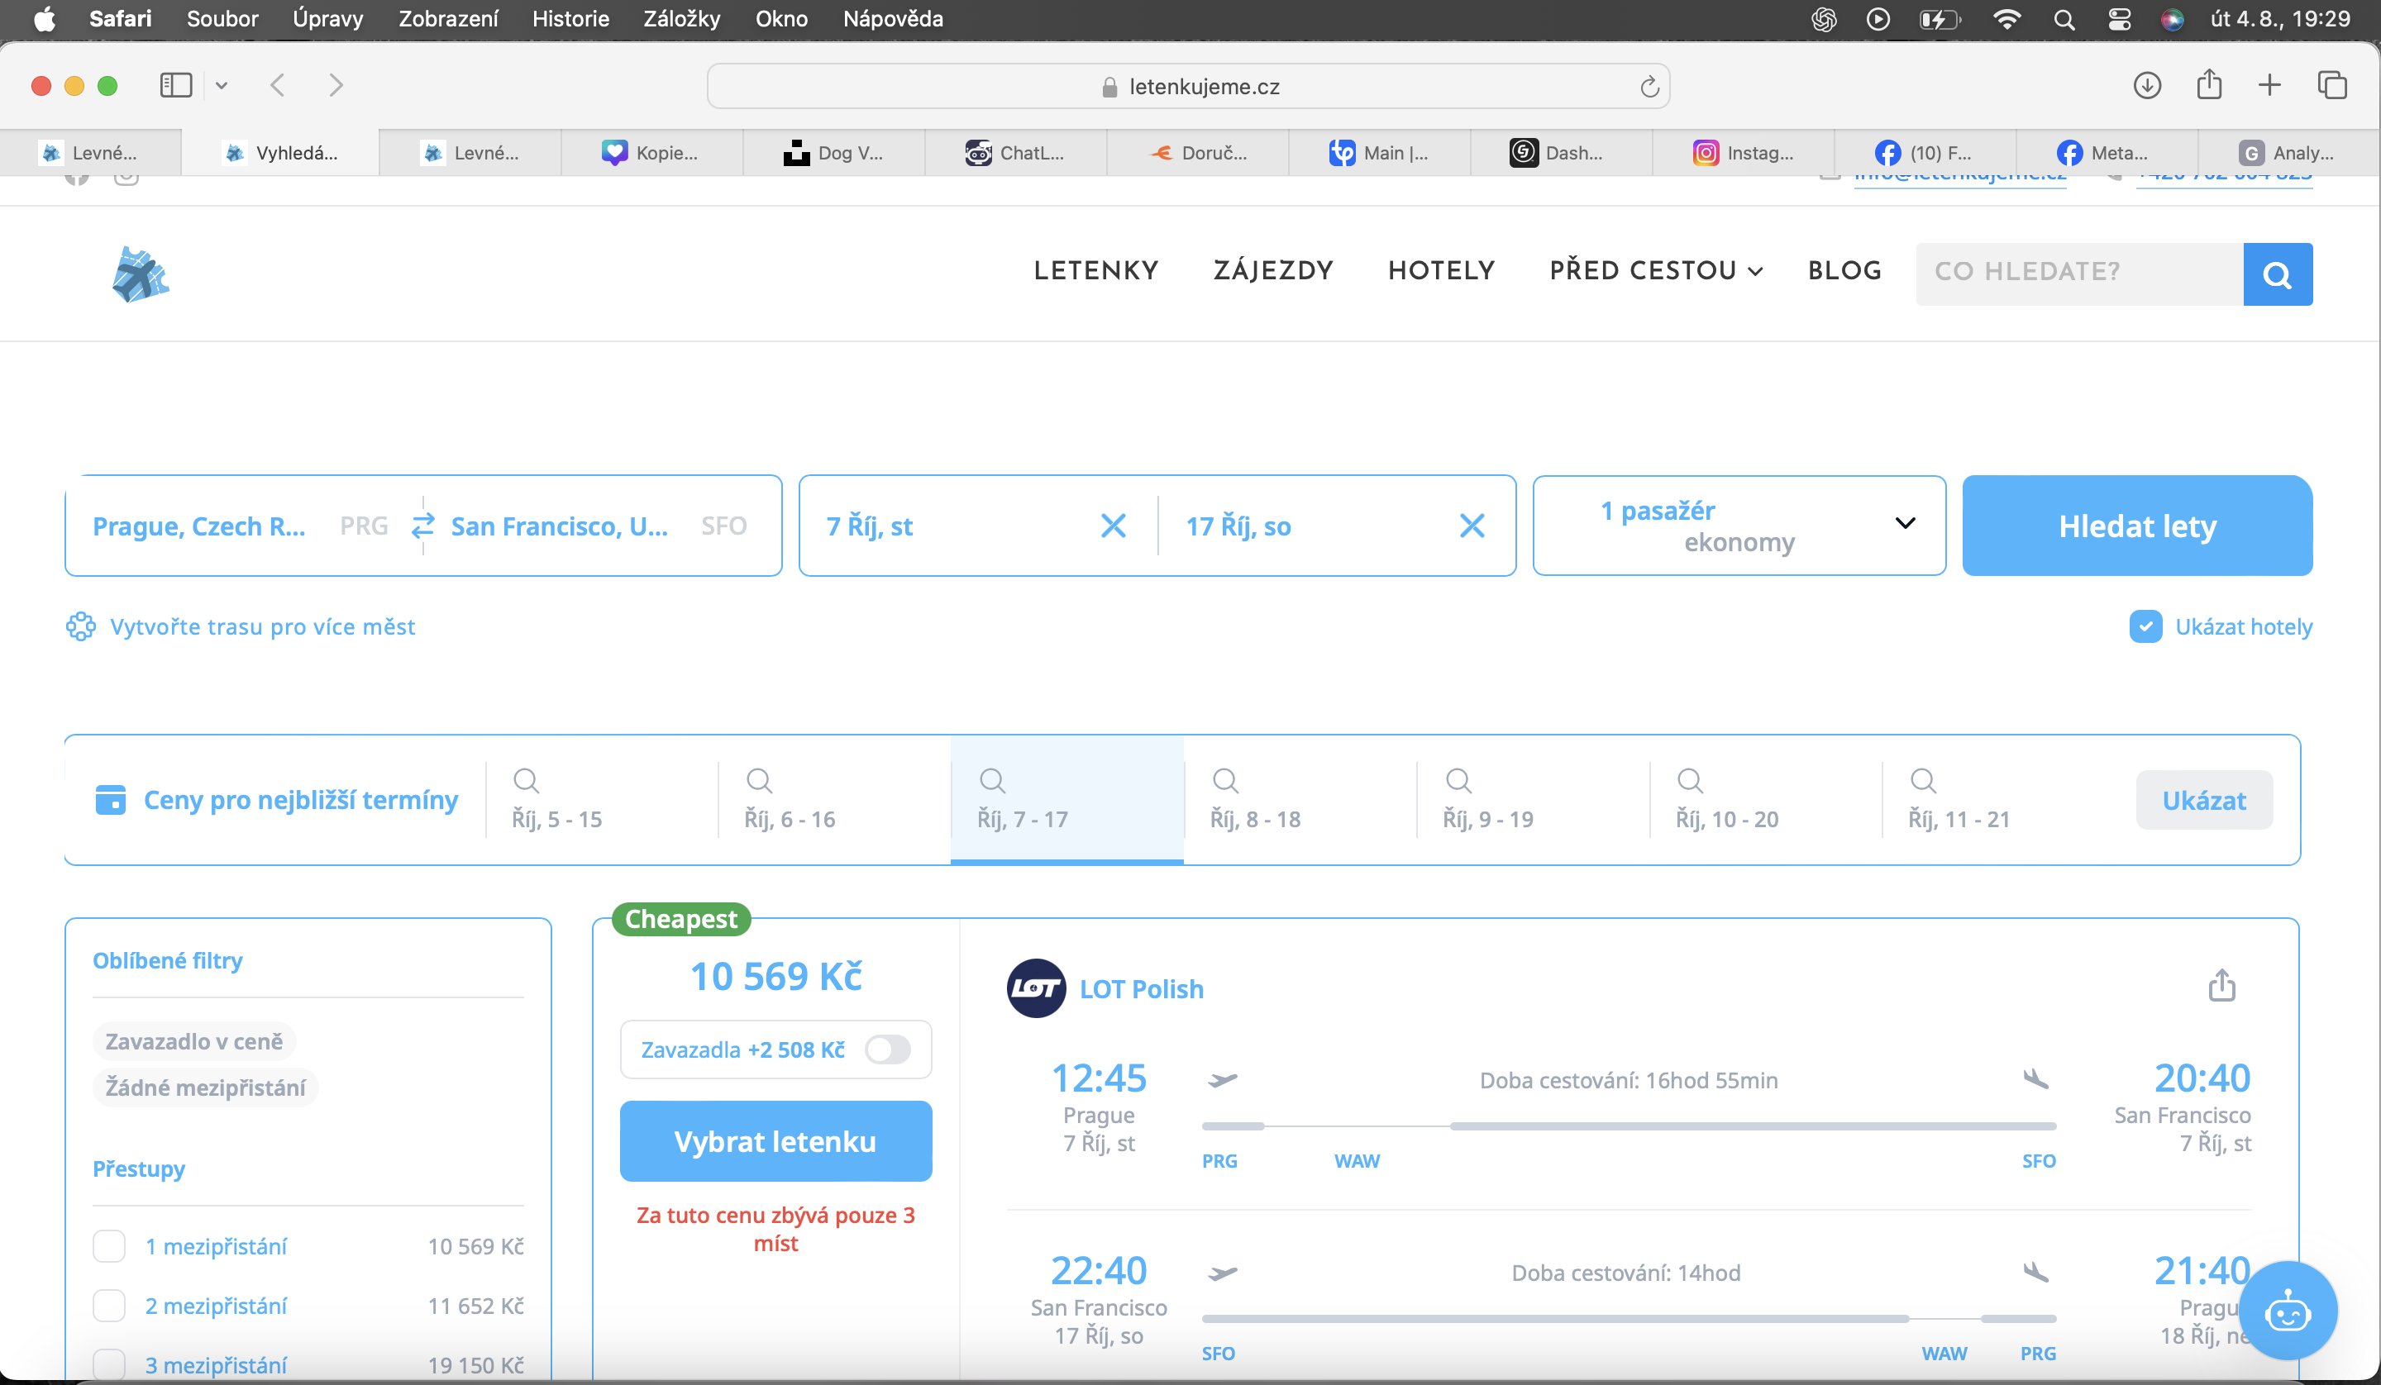Open the ZÁJEZDY navigation item
The width and height of the screenshot is (2381, 1385).
(1272, 271)
